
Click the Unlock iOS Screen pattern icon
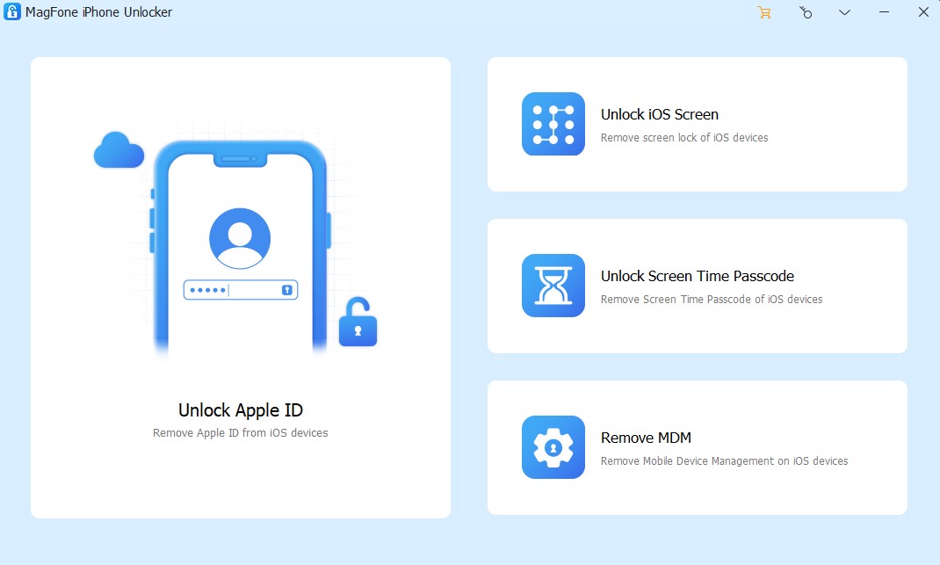click(x=553, y=124)
